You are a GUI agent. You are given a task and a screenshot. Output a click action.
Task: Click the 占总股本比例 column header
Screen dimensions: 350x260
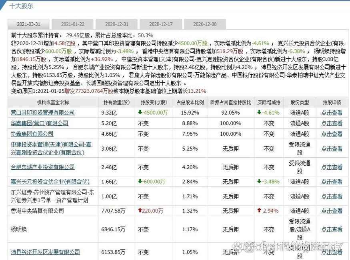tap(190, 102)
